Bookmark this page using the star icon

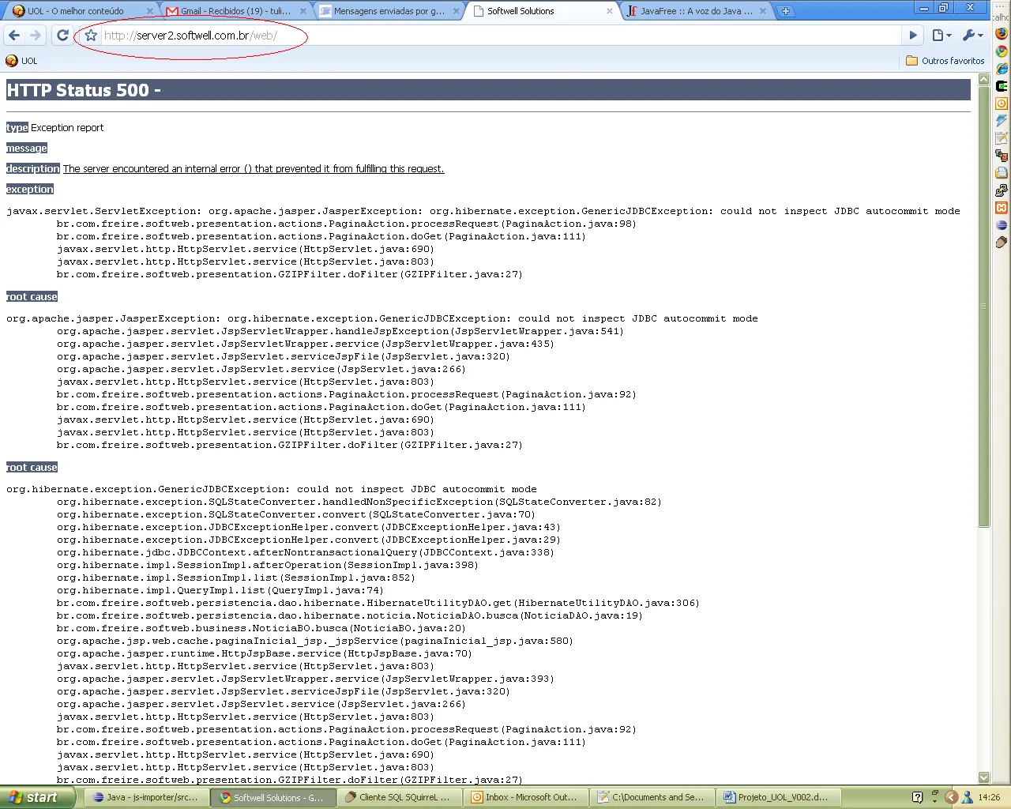pos(91,36)
